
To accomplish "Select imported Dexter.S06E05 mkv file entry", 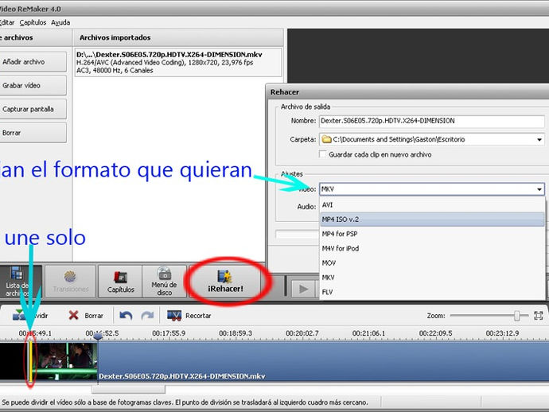I will tap(178, 62).
